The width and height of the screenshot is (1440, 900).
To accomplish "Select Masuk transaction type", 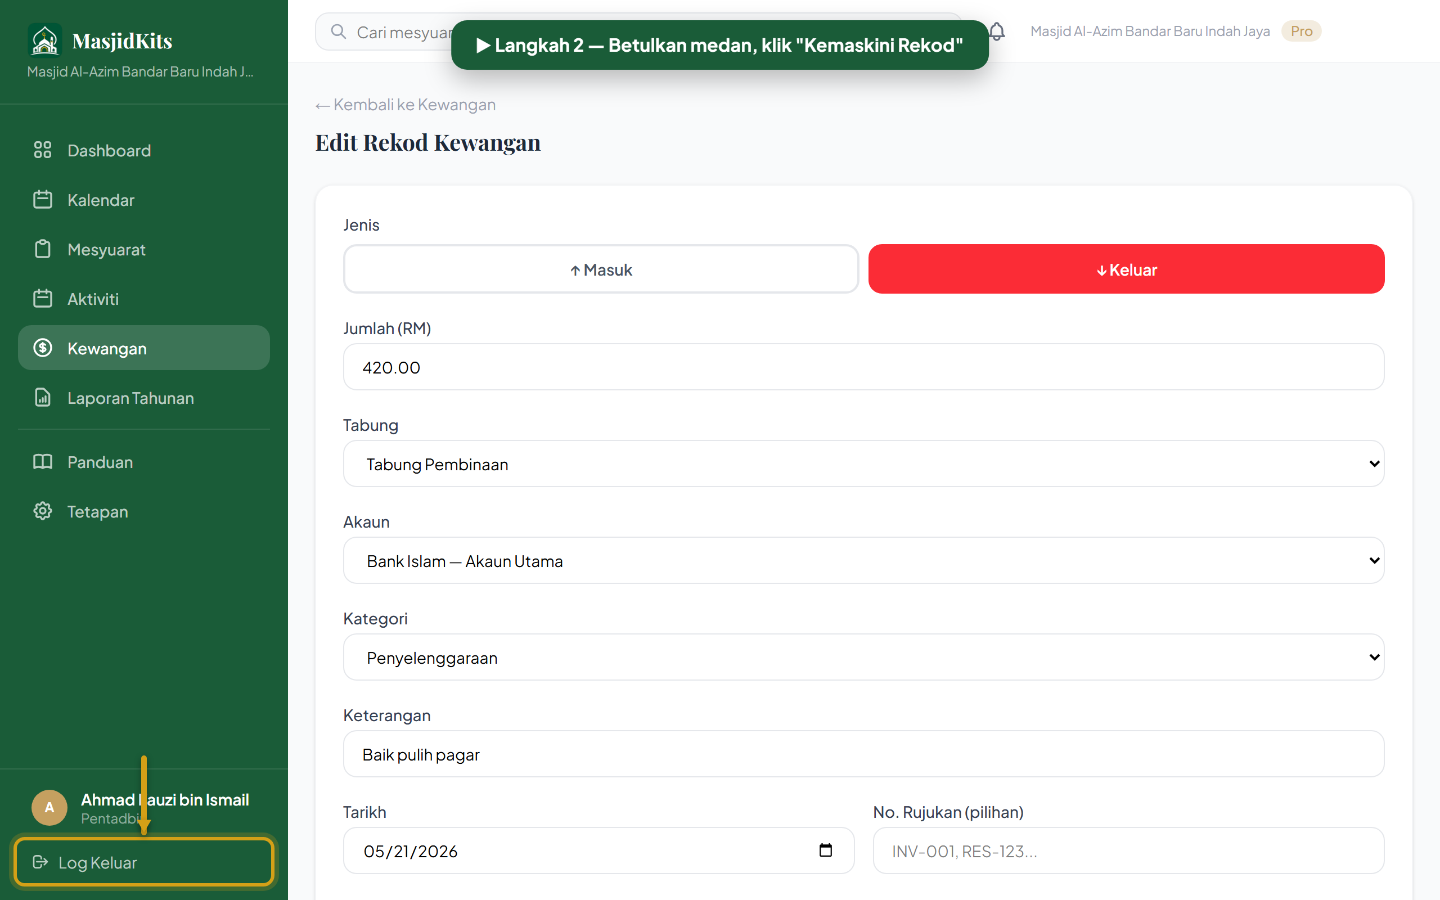I will 601,269.
